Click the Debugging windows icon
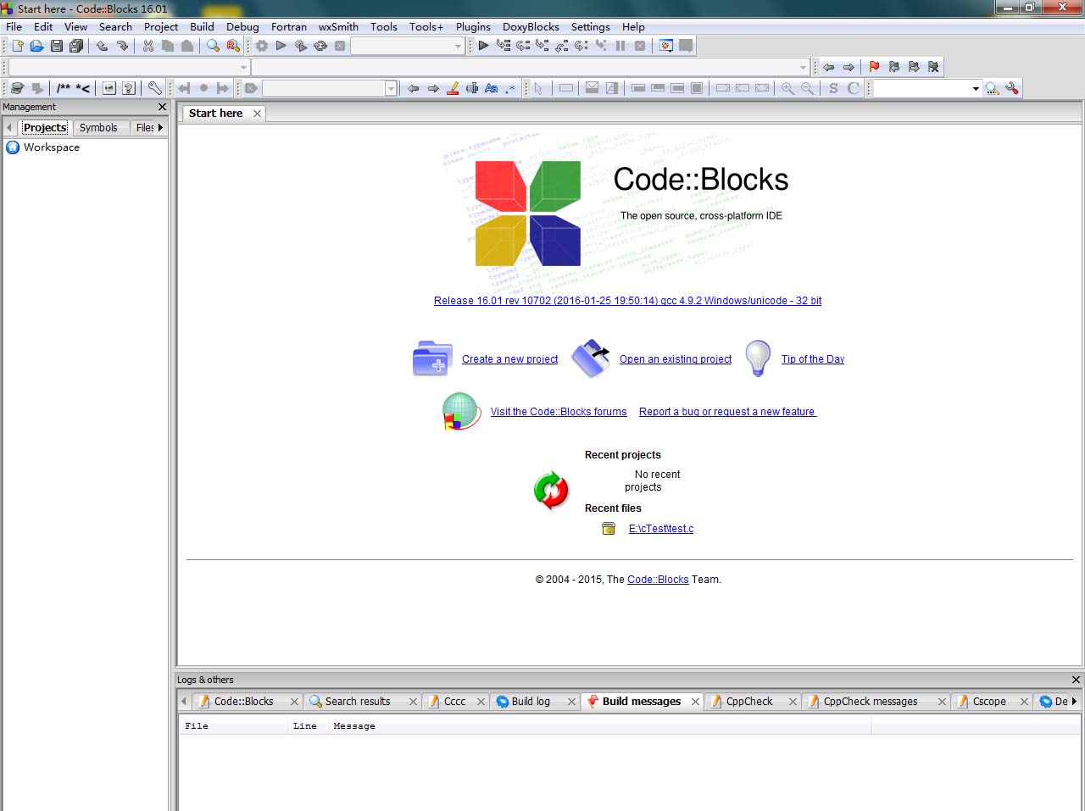Image resolution: width=1085 pixels, height=811 pixels. point(666,46)
